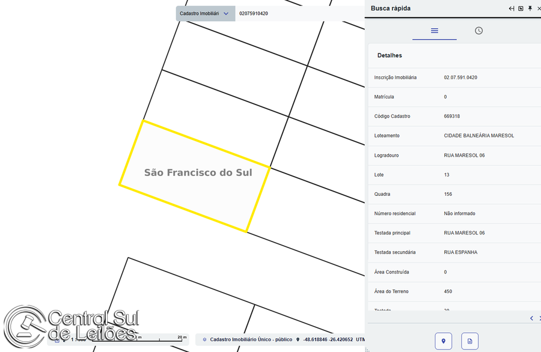Click Quadra value 156
Screen dimensions: 541x352
coord(448,194)
